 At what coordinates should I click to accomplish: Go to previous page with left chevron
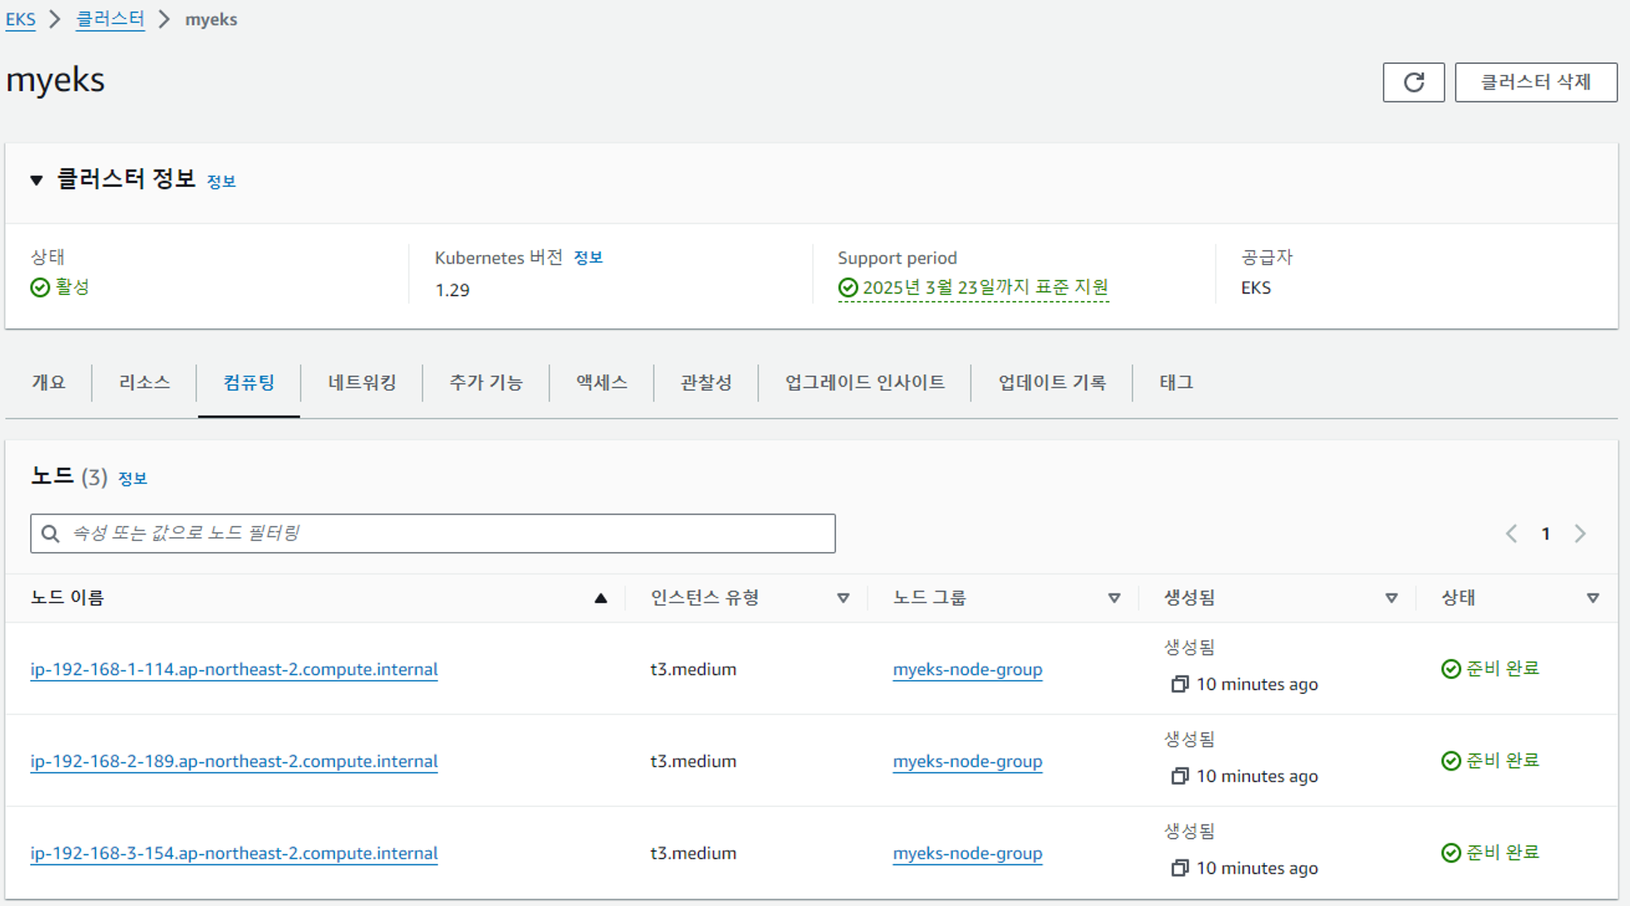[x=1511, y=534]
